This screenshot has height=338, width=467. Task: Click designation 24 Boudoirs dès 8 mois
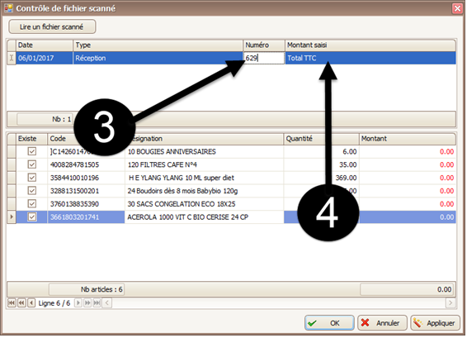(x=205, y=191)
